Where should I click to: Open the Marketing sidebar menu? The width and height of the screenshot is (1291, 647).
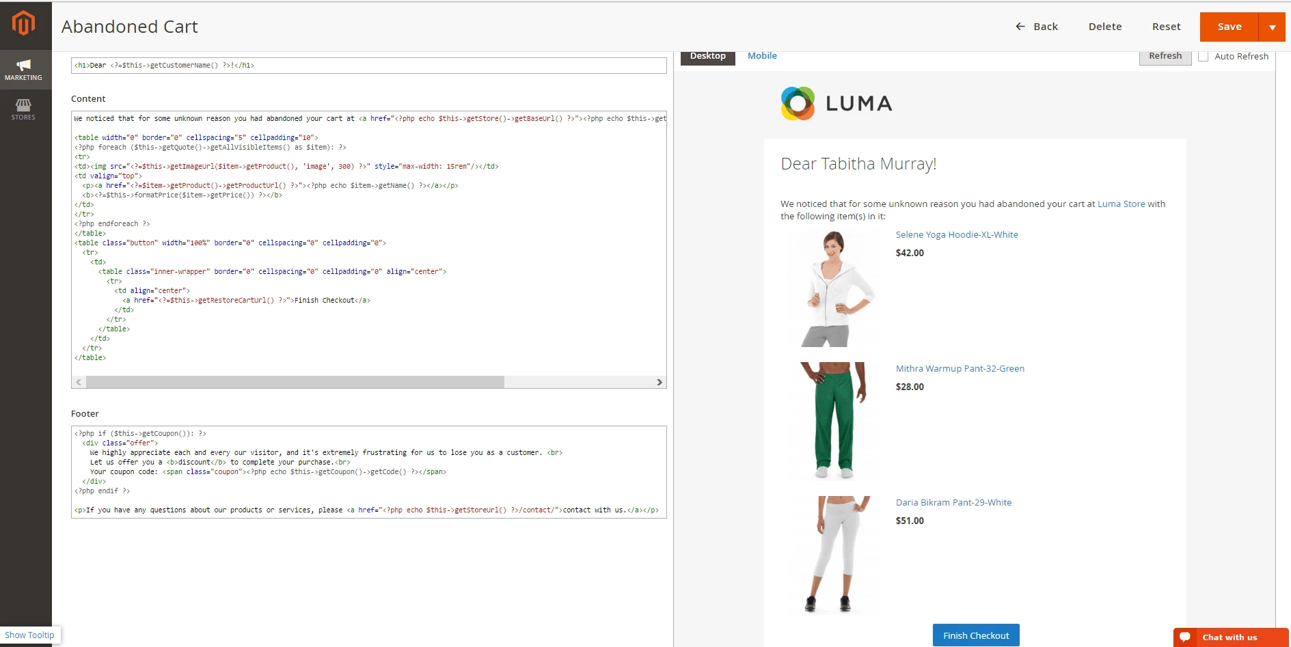25,70
